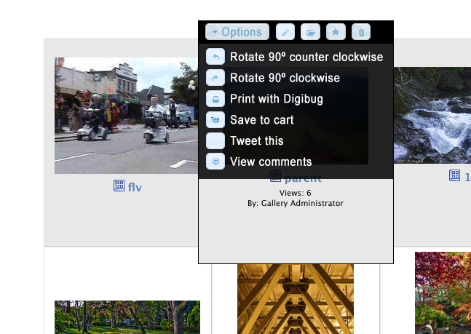Click the open folder move icon

coord(310,32)
